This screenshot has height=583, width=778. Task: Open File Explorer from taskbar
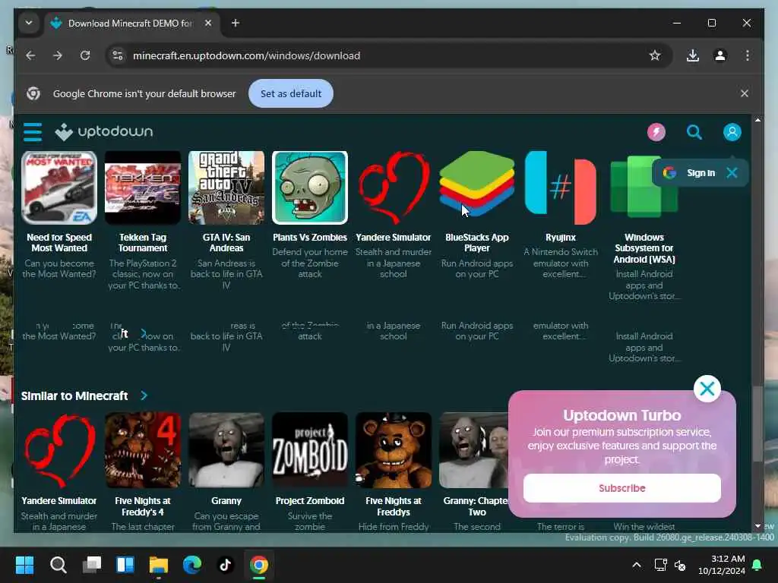[159, 565]
